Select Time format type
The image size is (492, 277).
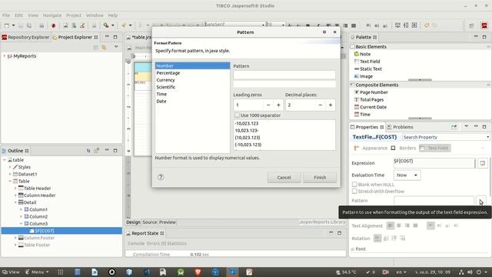click(x=161, y=94)
